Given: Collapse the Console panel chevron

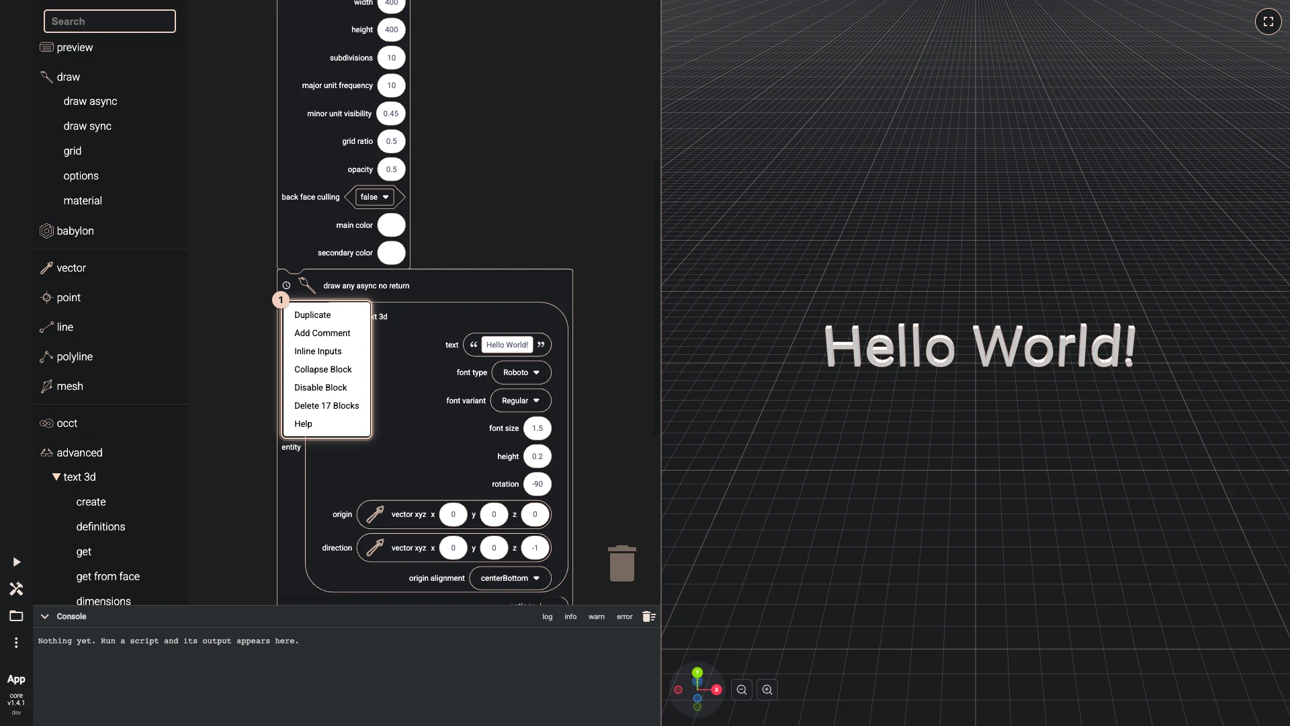Looking at the screenshot, I should point(45,616).
